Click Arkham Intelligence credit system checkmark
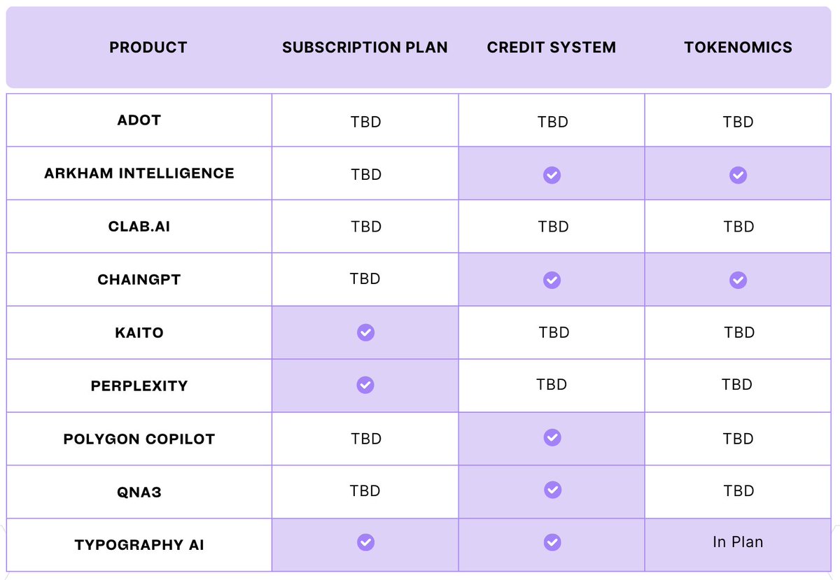Screen dimensions: 840x580 (552, 174)
